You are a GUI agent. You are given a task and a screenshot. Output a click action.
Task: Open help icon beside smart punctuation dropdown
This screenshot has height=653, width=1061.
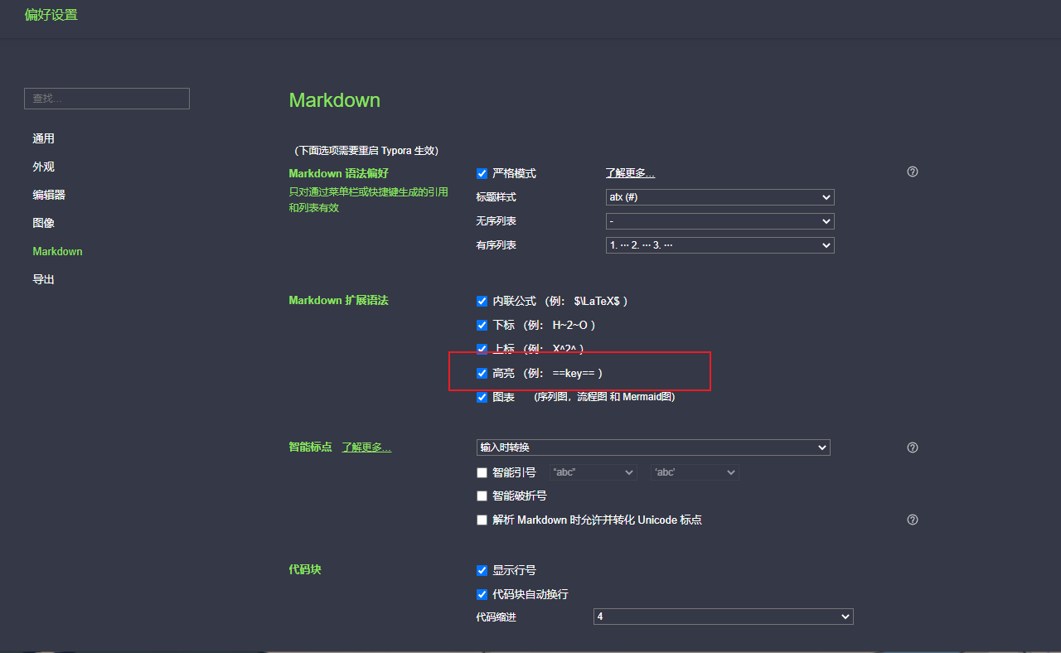(x=913, y=447)
